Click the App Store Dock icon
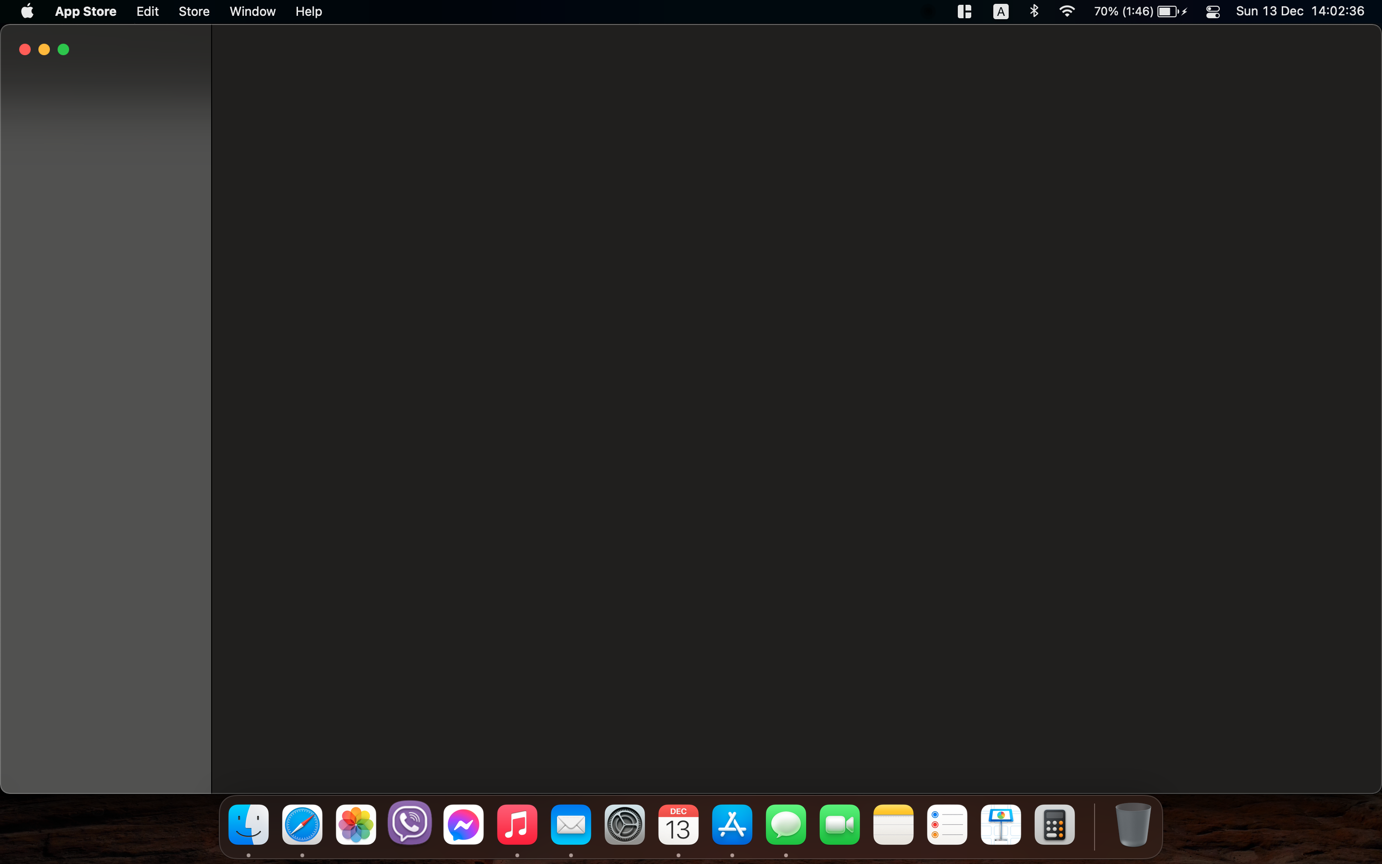Image resolution: width=1382 pixels, height=864 pixels. pyautogui.click(x=731, y=825)
